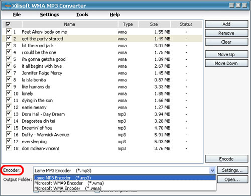Uncheck it all begins with love checkbox
This screenshot has width=251, height=196.
coord(9,66)
